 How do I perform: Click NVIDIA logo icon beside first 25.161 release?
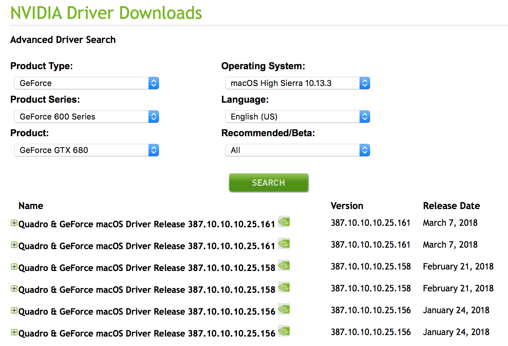[x=284, y=221]
